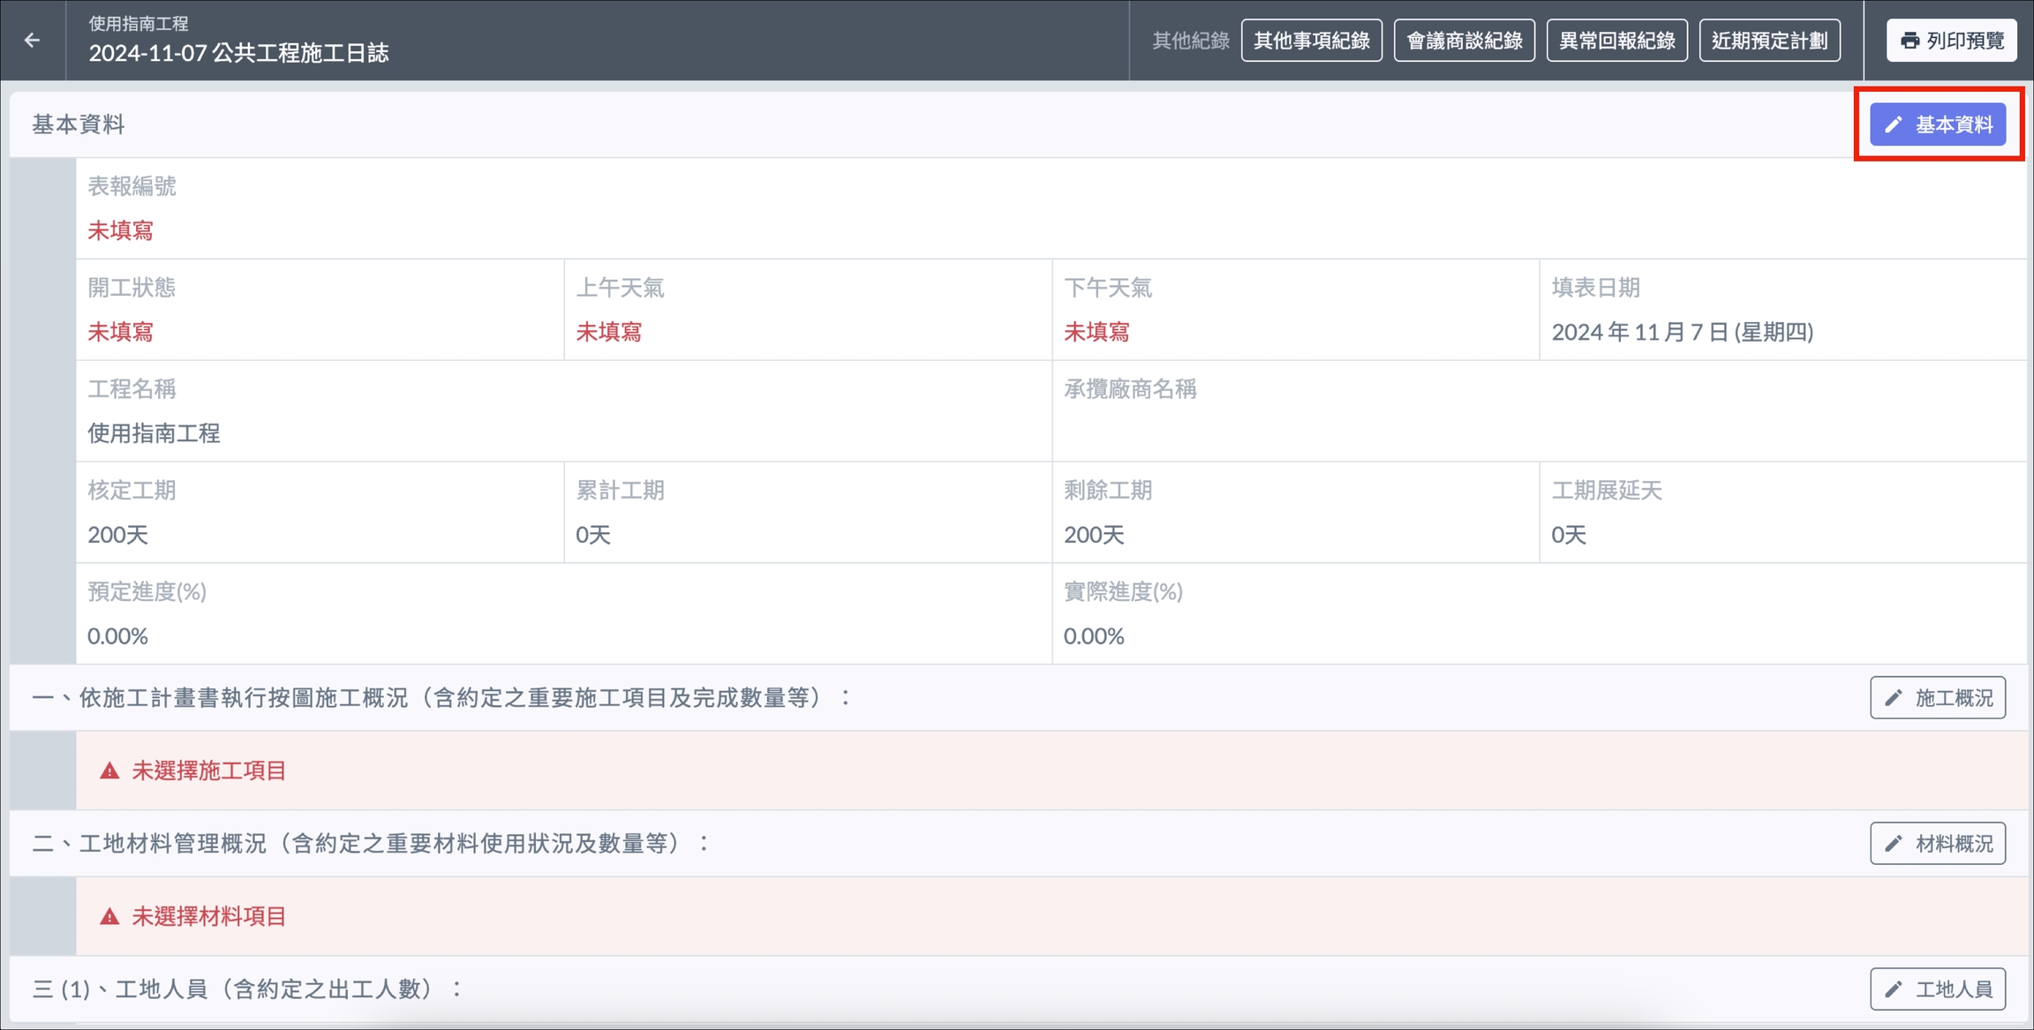The width and height of the screenshot is (2034, 1030).
Task: Open 會議商談紀錄 records
Action: click(1464, 41)
